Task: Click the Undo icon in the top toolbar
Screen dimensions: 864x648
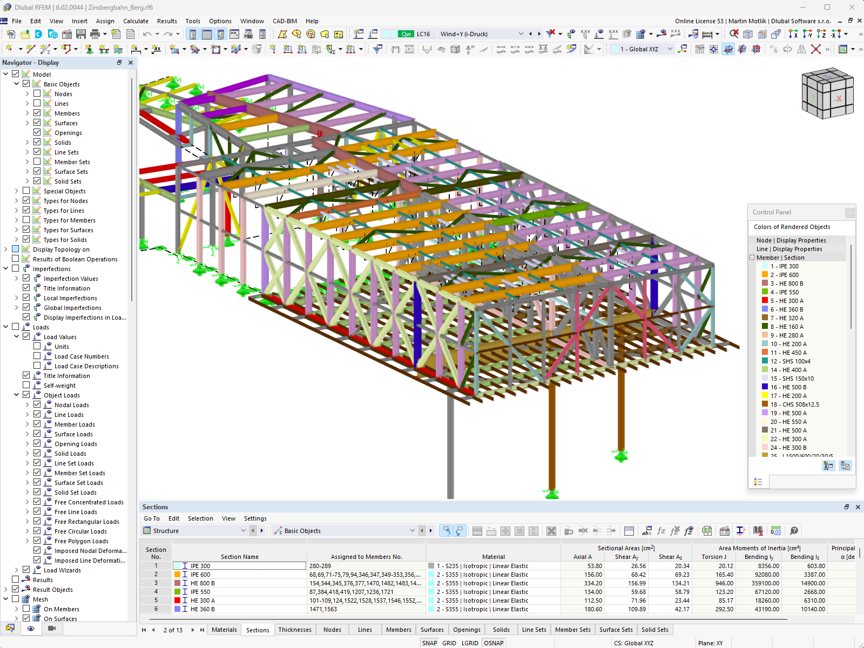Action: pyautogui.click(x=146, y=33)
